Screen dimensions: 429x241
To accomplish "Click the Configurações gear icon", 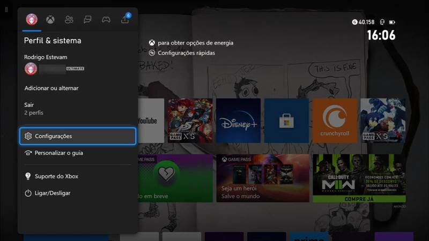I will (28, 136).
